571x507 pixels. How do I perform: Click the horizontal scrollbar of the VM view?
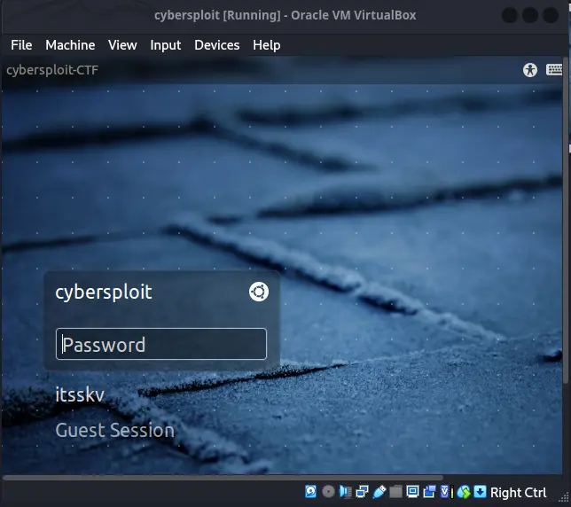(x=223, y=478)
